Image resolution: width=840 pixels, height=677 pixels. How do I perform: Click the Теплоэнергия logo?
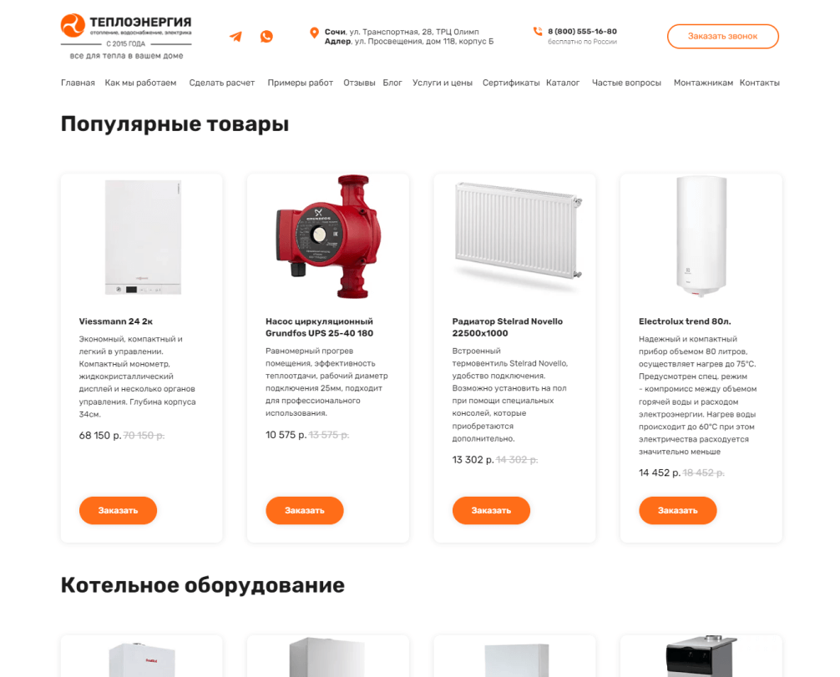click(126, 37)
